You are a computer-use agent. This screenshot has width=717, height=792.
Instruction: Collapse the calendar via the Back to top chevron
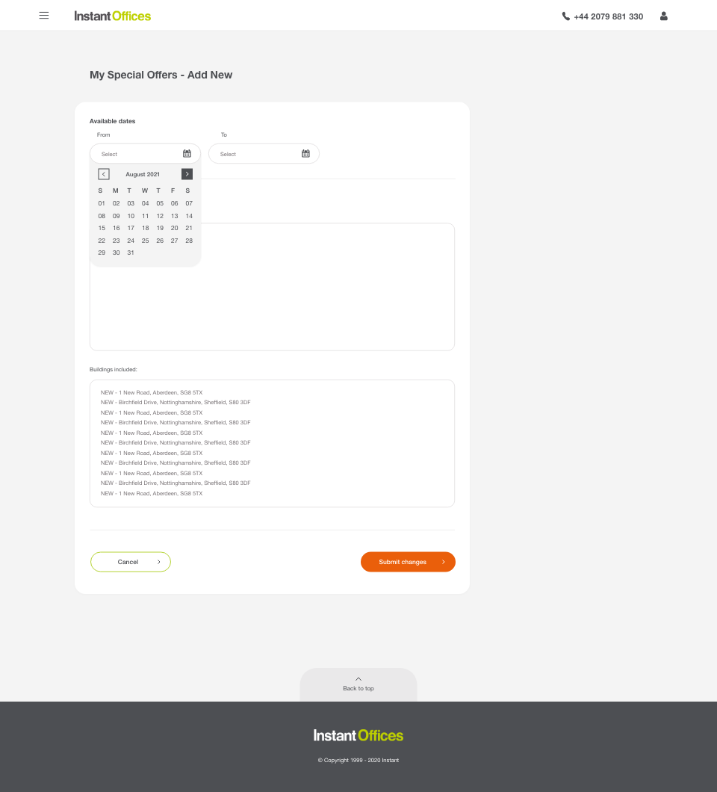358,678
